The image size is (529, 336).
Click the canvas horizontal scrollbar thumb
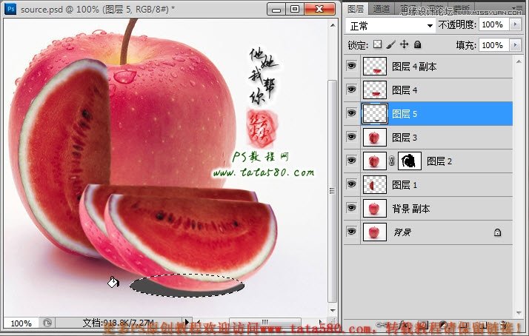pos(265,322)
